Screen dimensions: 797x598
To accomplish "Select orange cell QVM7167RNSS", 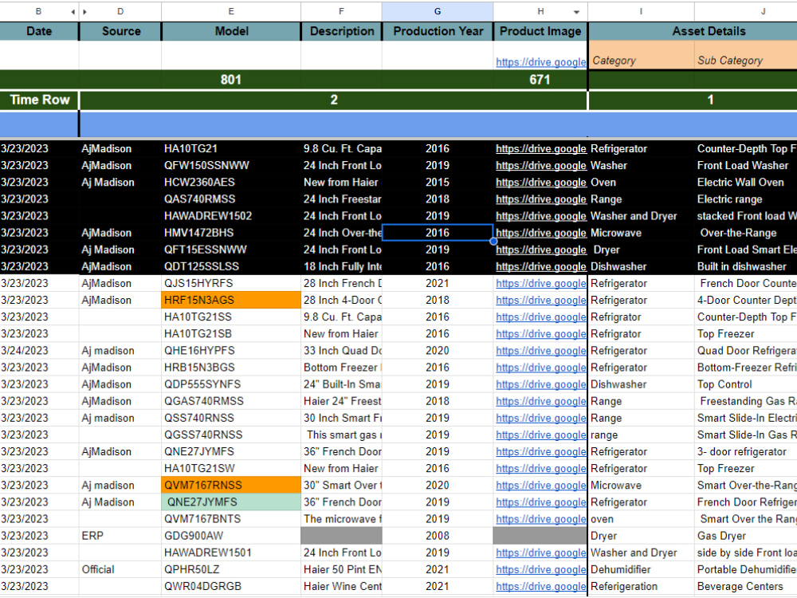I will click(231, 485).
